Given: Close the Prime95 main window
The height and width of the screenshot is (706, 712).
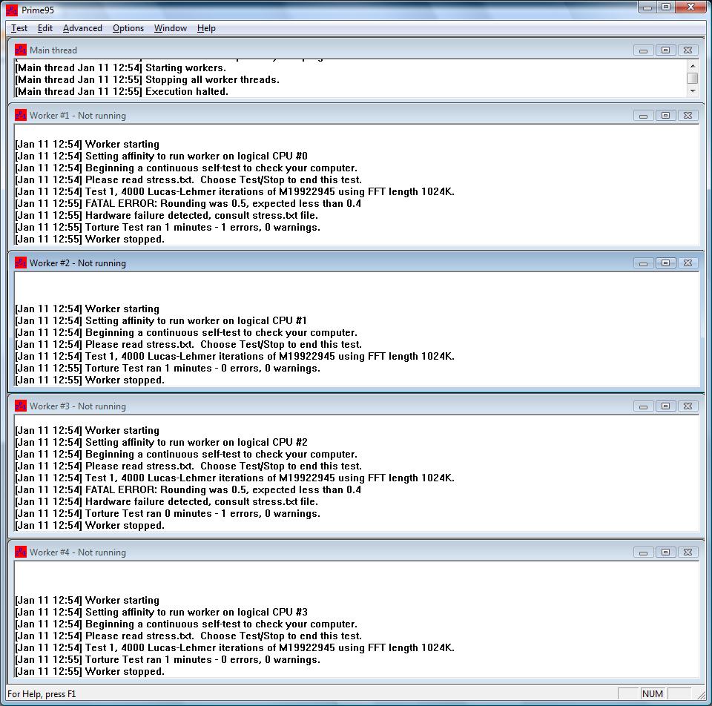Looking at the screenshot, I should 690,7.
